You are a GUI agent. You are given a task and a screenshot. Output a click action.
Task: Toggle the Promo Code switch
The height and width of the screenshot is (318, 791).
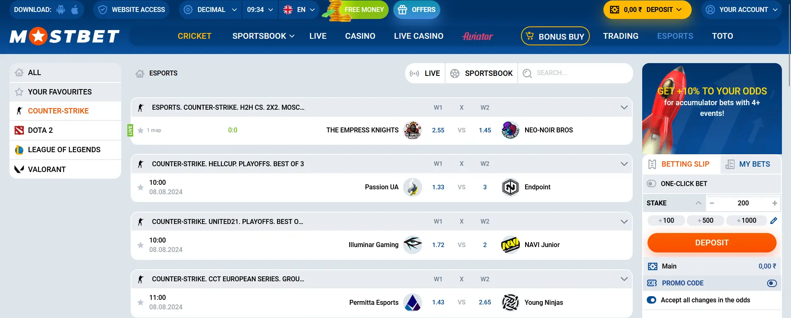pyautogui.click(x=772, y=283)
